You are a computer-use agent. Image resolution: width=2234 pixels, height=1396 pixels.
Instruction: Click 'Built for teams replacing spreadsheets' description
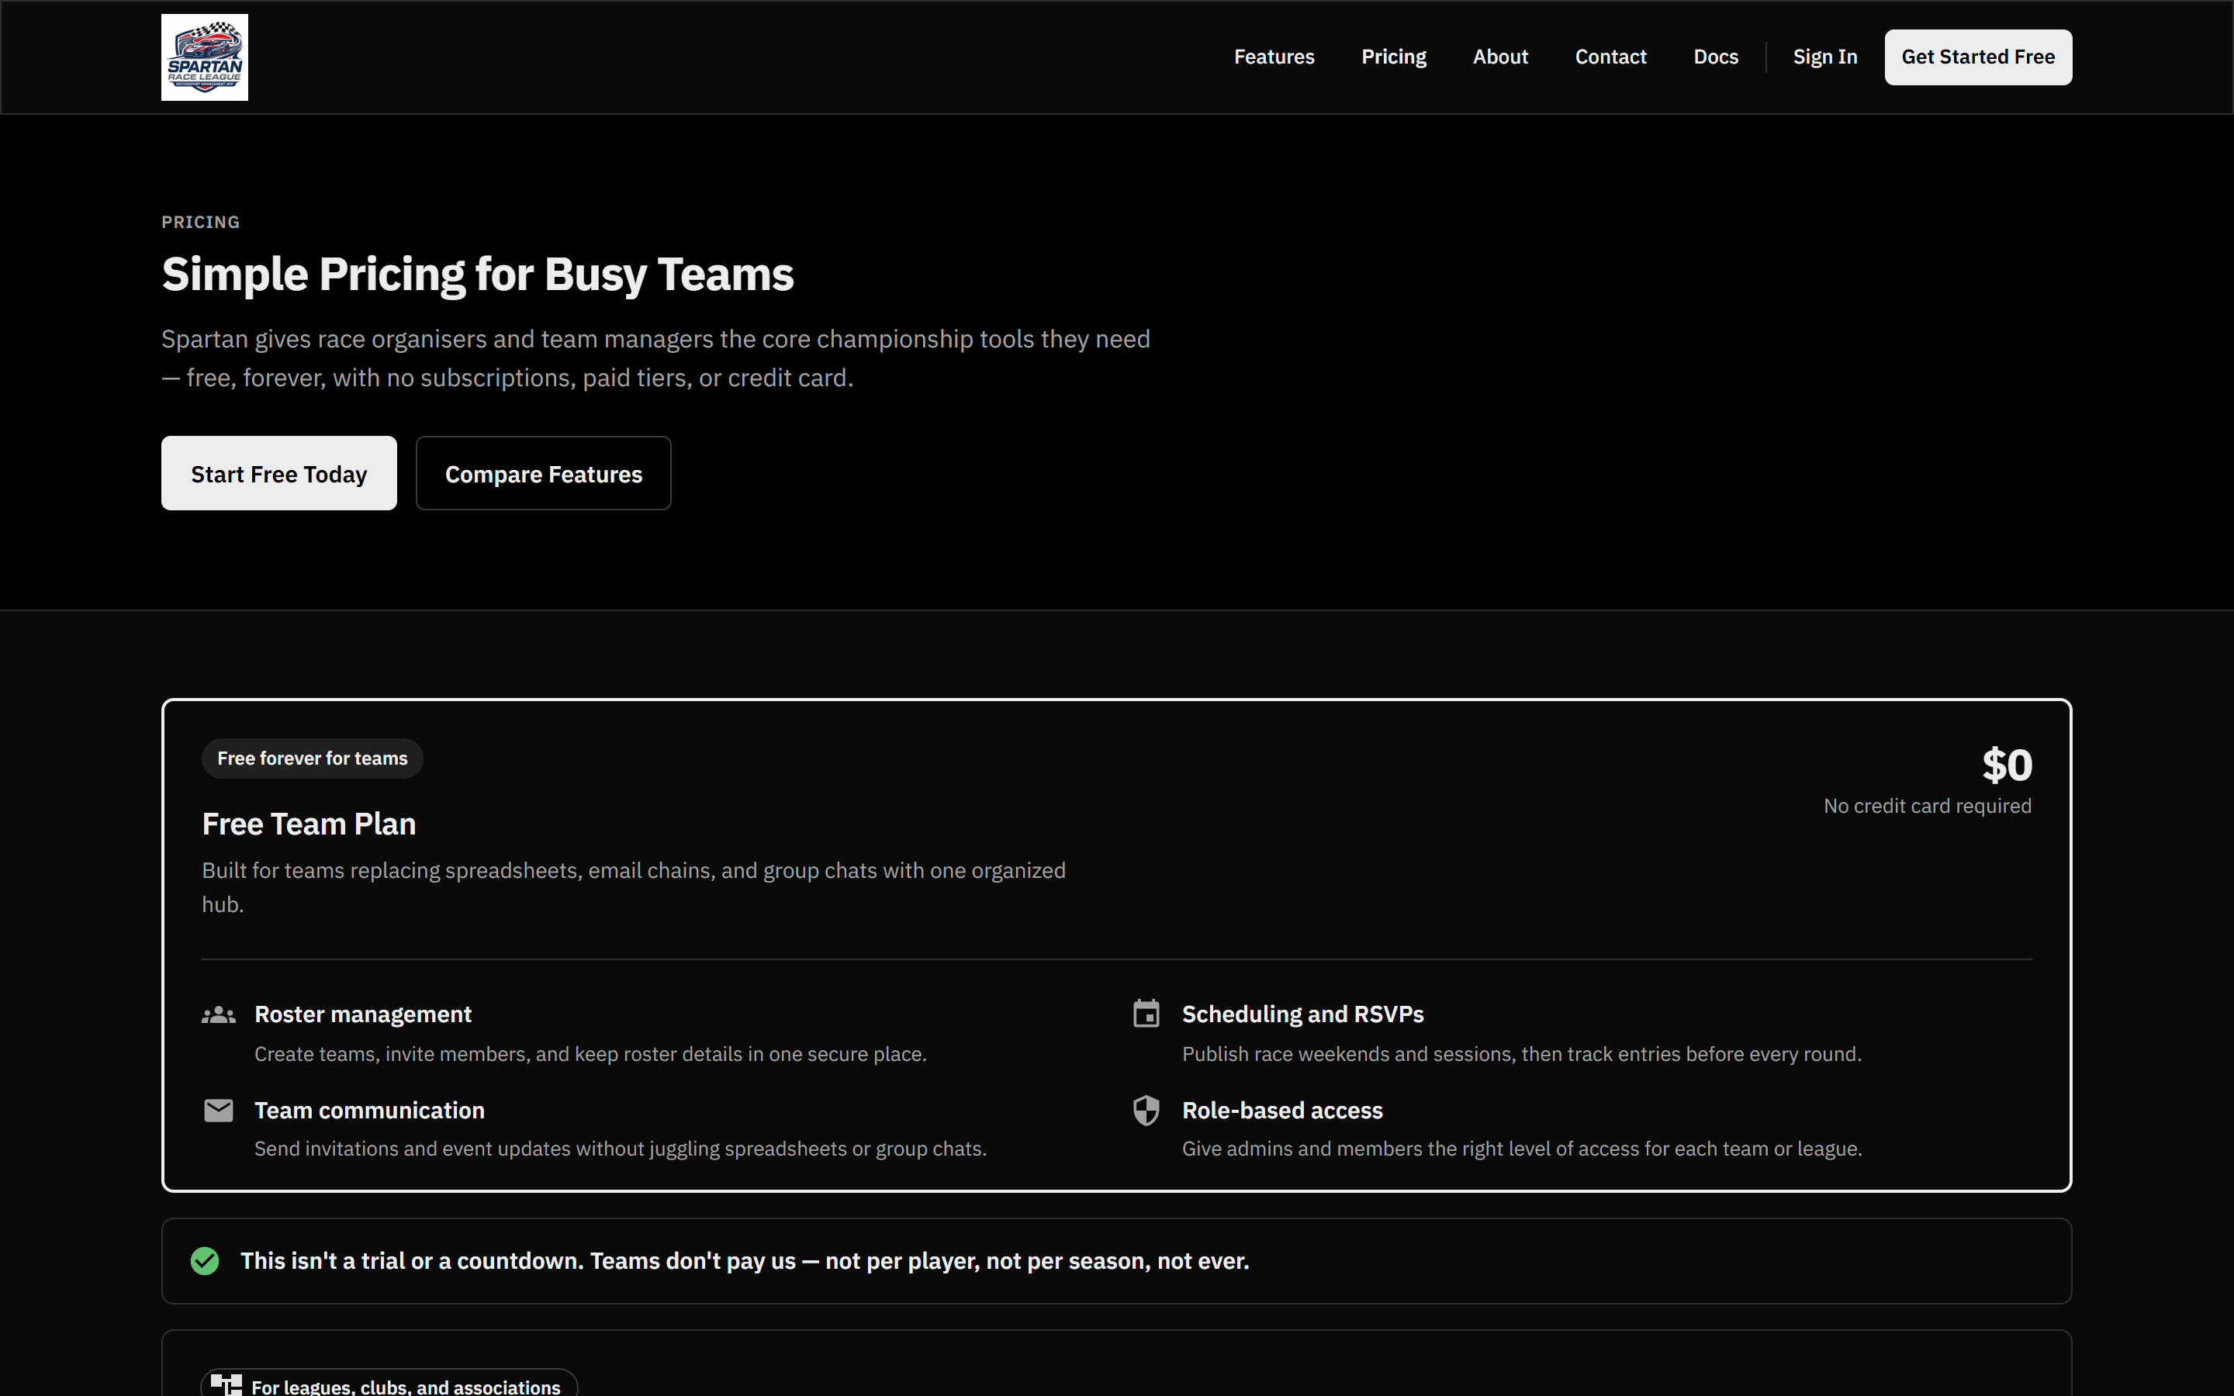tap(633, 887)
